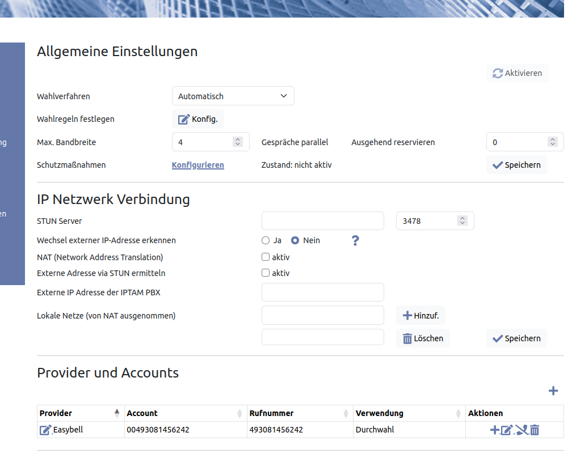The width and height of the screenshot is (572, 458).
Task: Open the Wahlverfahren dropdown
Action: pyautogui.click(x=233, y=96)
